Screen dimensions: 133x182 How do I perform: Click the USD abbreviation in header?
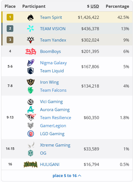(95, 6)
